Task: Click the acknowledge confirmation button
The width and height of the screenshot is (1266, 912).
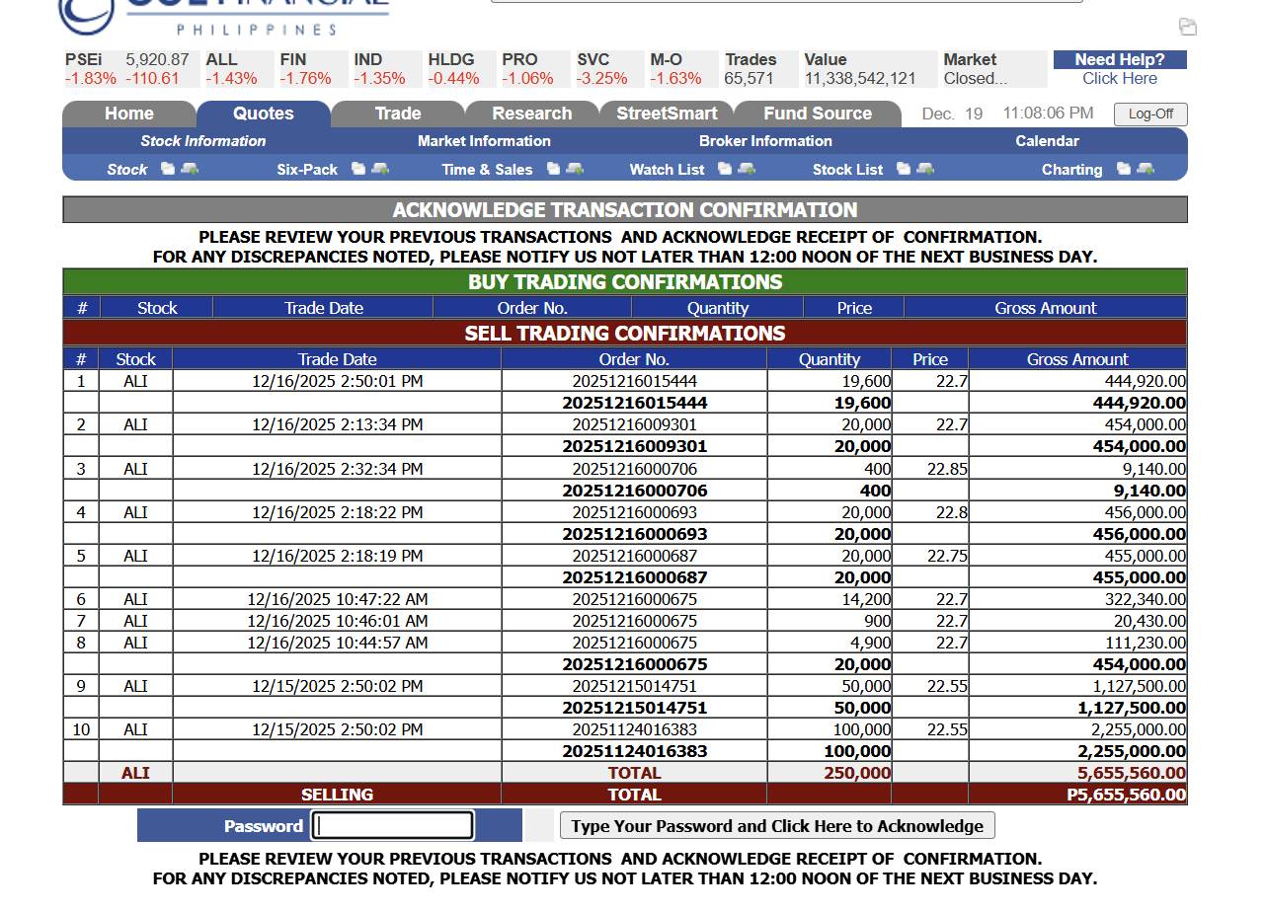Action: click(x=777, y=826)
